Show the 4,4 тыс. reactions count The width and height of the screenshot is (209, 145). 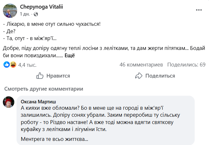coord(27,65)
